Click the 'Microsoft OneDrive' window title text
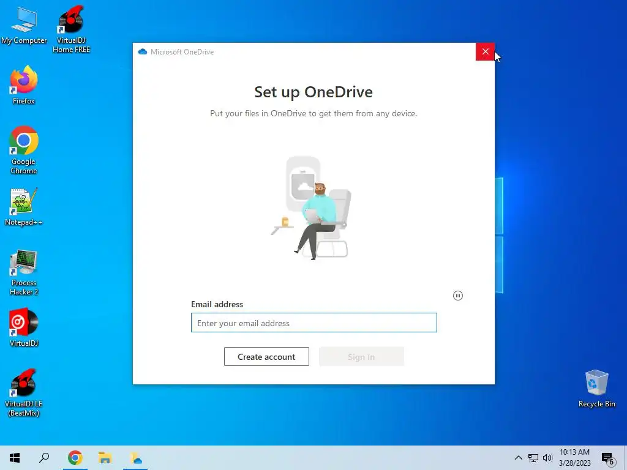This screenshot has height=470, width=627. click(182, 52)
